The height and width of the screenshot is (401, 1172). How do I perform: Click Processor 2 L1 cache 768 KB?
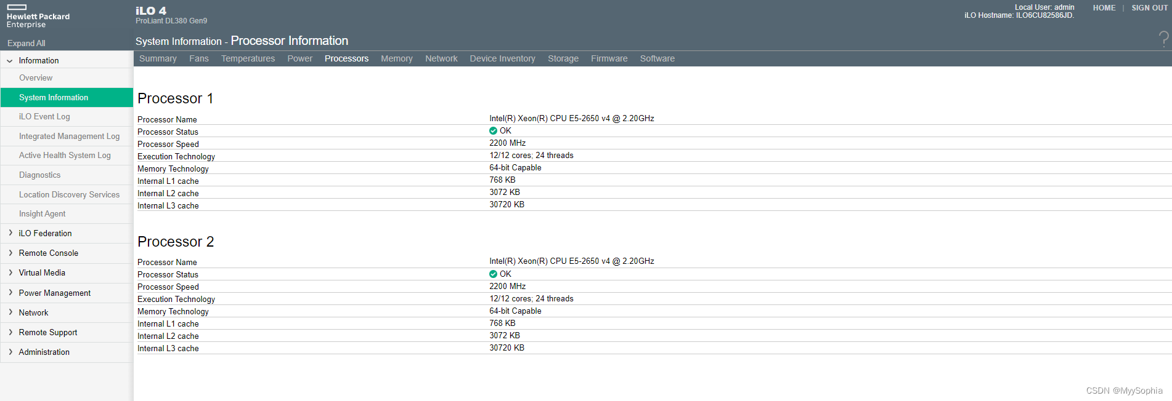tap(502, 324)
